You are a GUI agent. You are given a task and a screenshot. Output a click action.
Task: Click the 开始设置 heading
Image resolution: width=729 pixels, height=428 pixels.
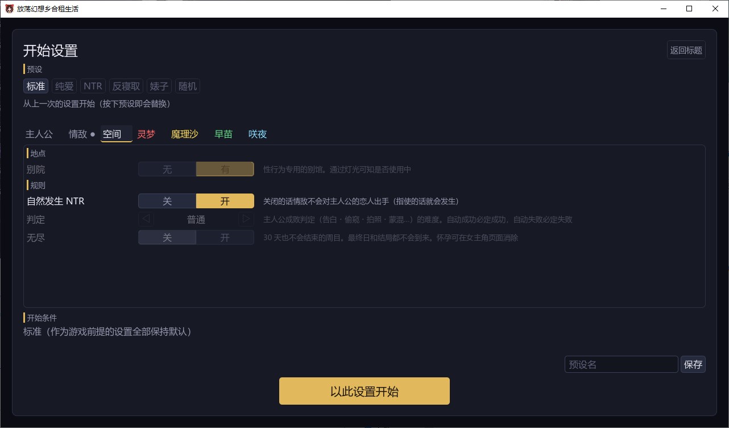click(50, 50)
